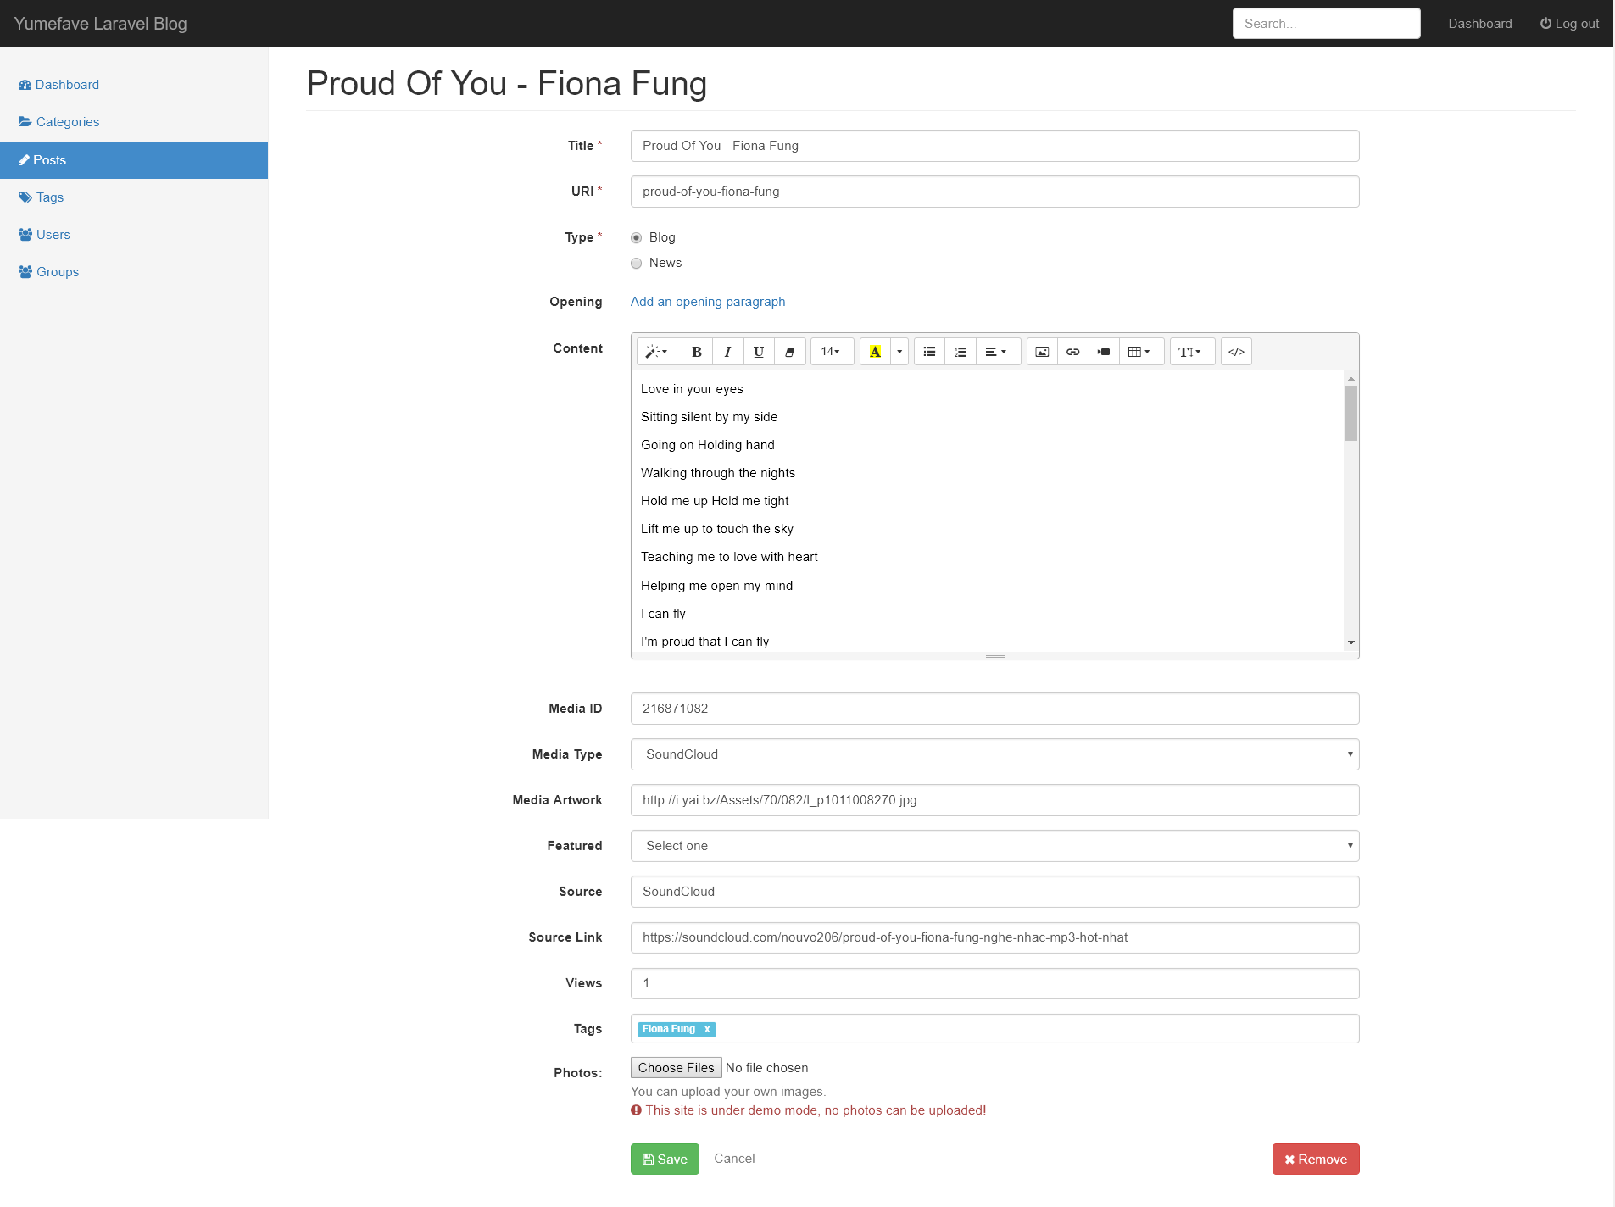Screen dimensions: 1615x1207
Task: Open the Categories sidebar section
Action: (x=68, y=121)
